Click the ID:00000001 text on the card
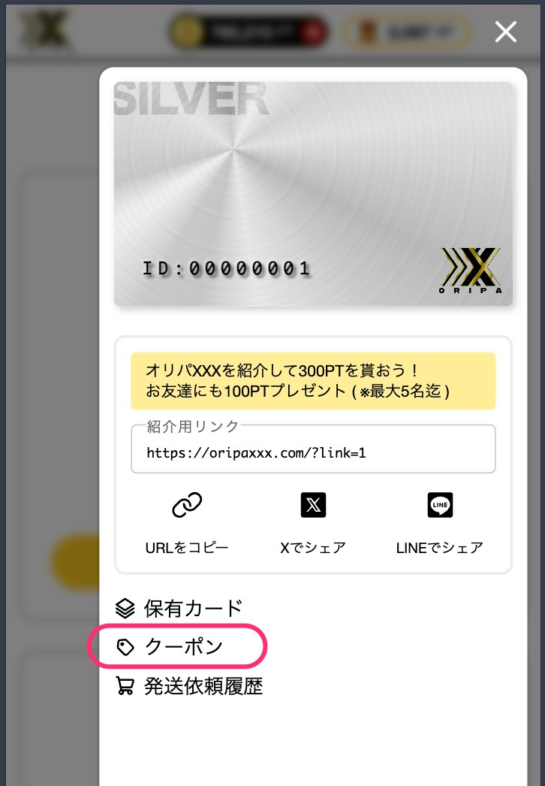Screen dimensions: 545x786 coord(227,269)
